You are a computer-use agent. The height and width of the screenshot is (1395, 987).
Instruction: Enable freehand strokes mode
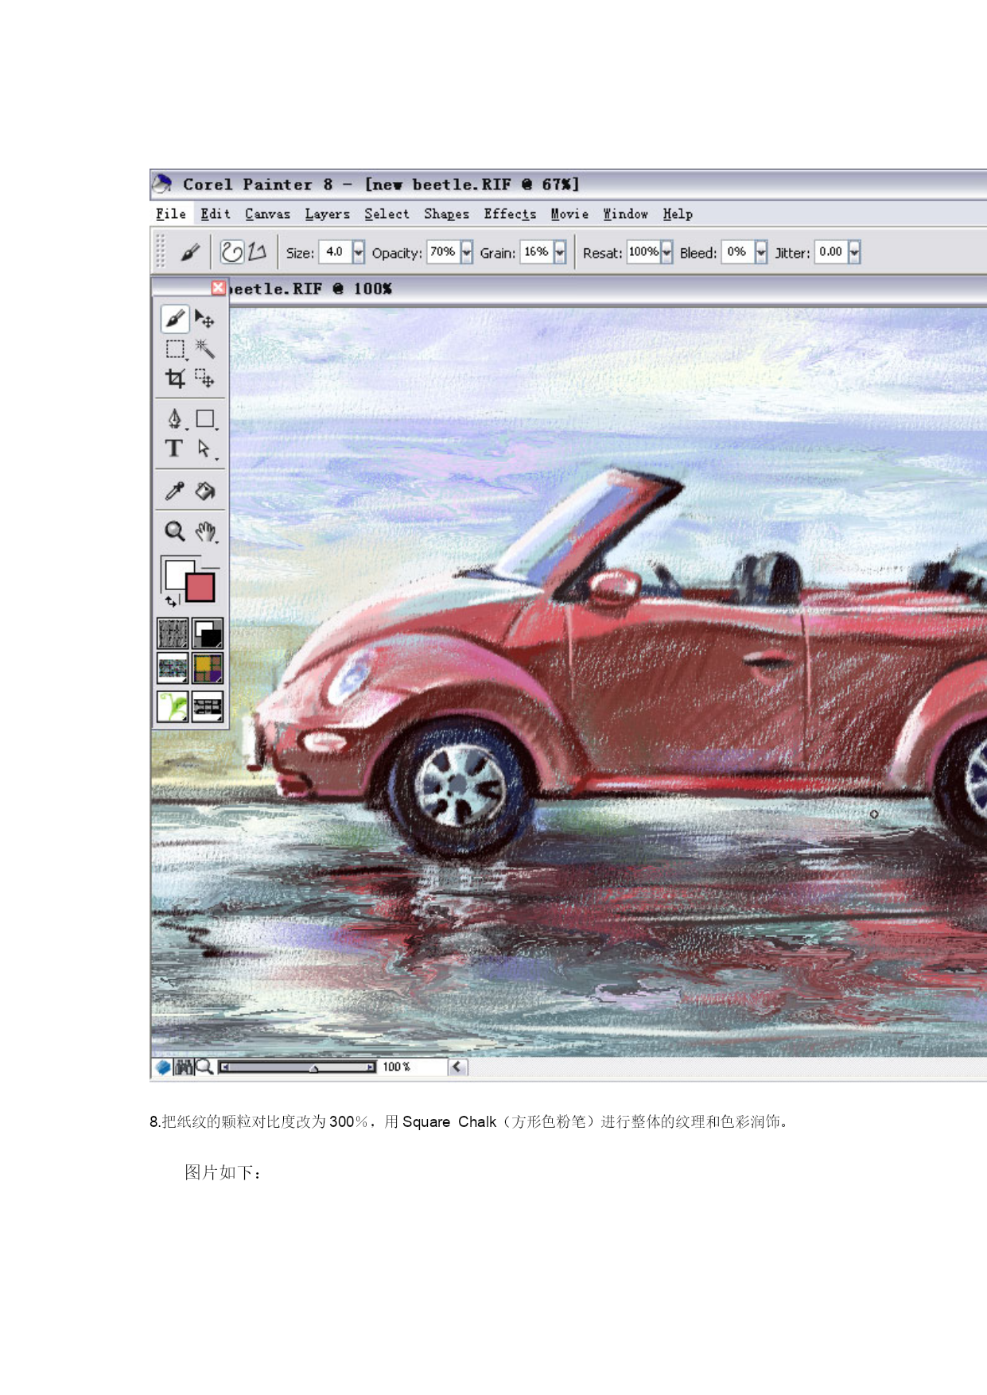point(231,252)
